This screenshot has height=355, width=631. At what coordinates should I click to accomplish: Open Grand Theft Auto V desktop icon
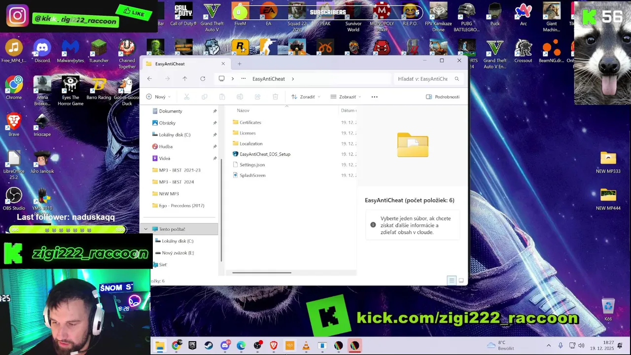click(x=212, y=16)
